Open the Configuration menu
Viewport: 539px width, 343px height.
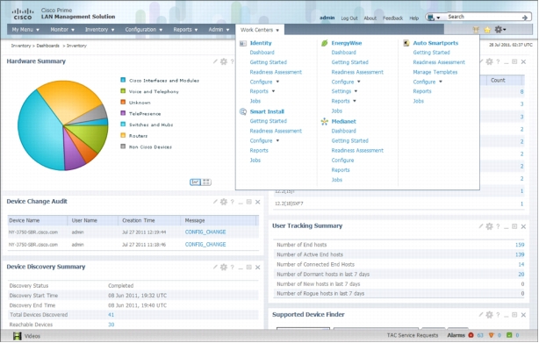144,30
